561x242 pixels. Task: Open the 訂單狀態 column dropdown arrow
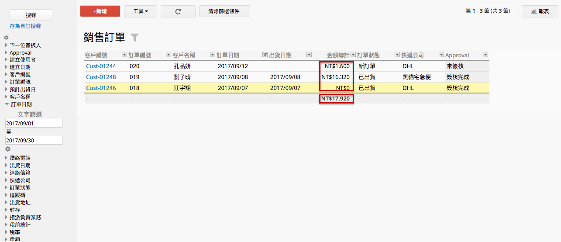[x=397, y=55]
